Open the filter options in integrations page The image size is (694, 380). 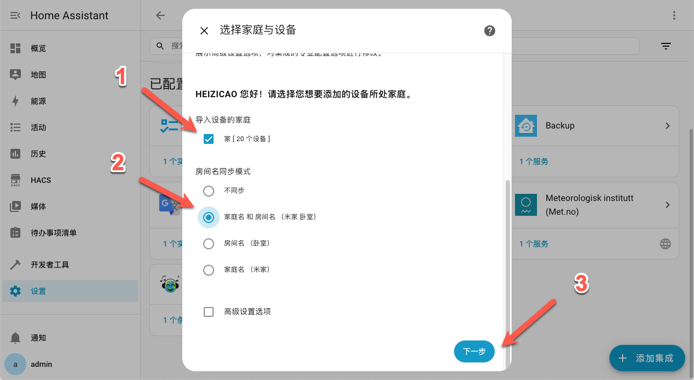[x=666, y=46]
